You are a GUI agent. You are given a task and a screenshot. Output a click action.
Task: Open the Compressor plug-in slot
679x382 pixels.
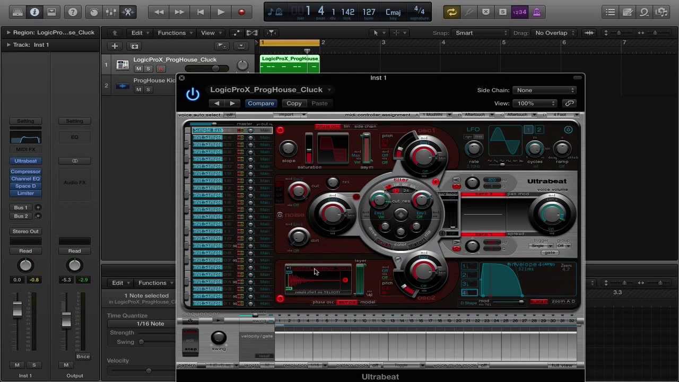coord(25,171)
